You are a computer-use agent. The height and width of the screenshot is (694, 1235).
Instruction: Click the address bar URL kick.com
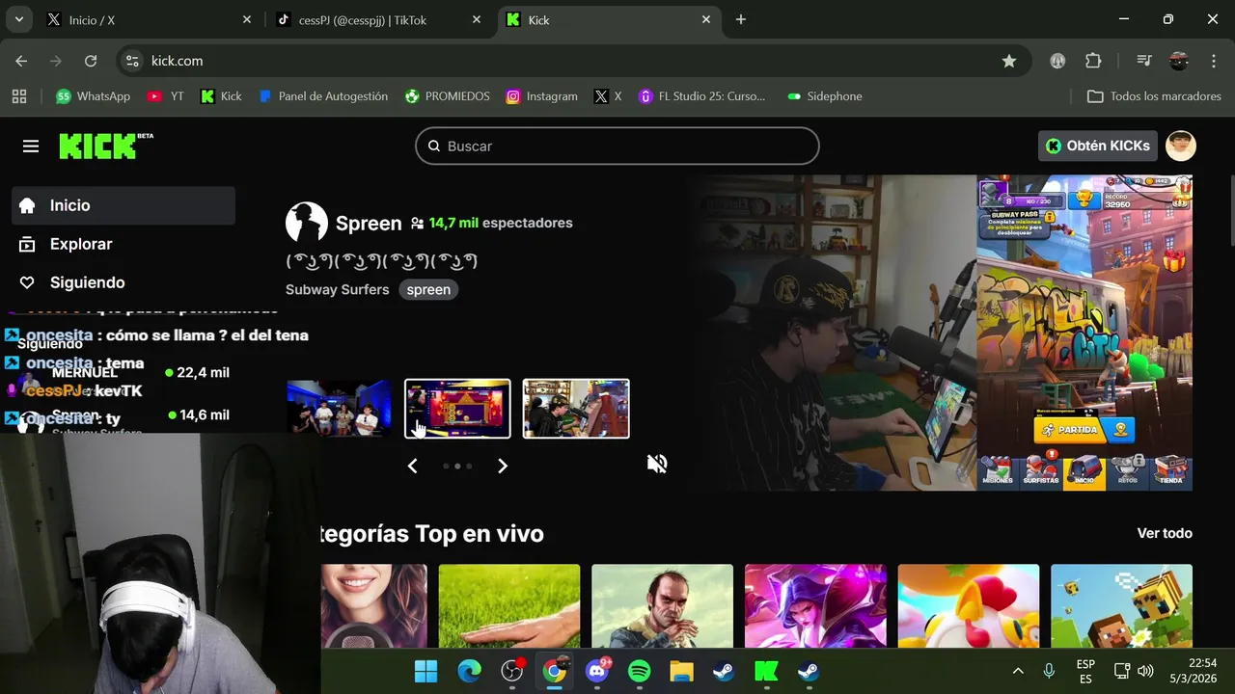(177, 61)
